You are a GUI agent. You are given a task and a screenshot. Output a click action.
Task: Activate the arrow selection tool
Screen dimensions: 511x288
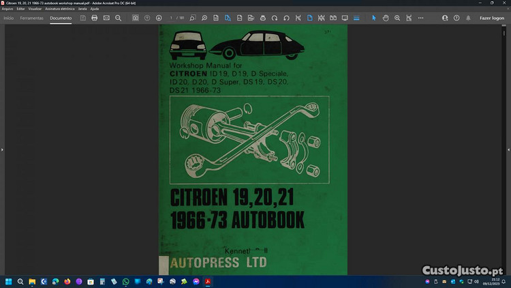[373, 18]
